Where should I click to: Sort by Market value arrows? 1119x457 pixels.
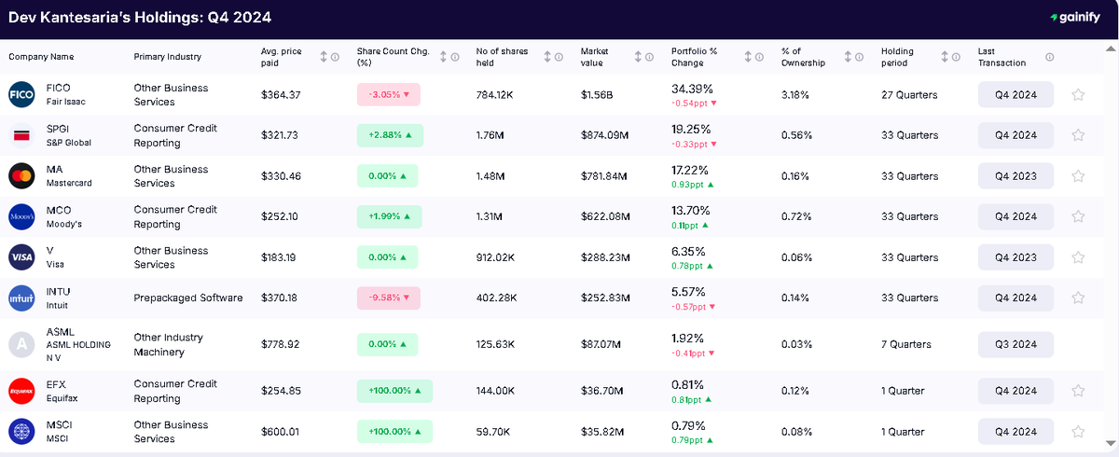click(x=637, y=57)
